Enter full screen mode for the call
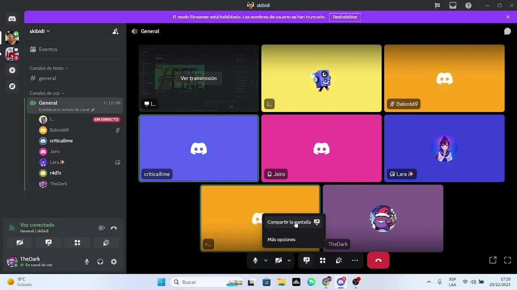This screenshot has width=517, height=290. (x=507, y=260)
